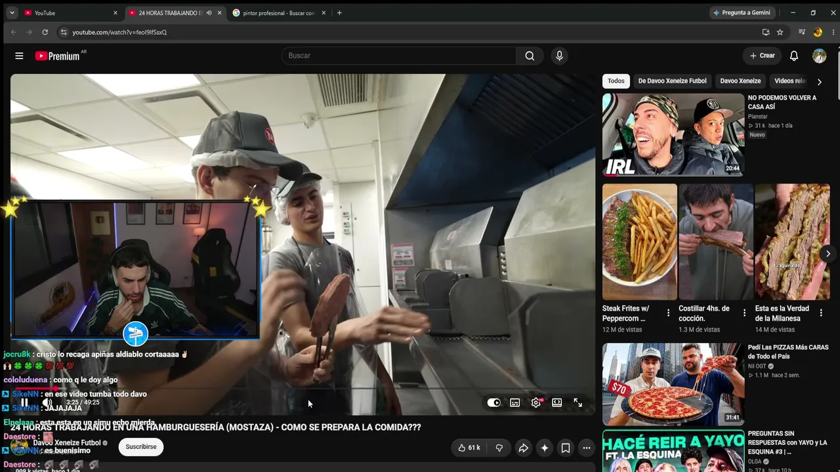Focus the Buscar search field
840x472 pixels.
pyautogui.click(x=398, y=56)
